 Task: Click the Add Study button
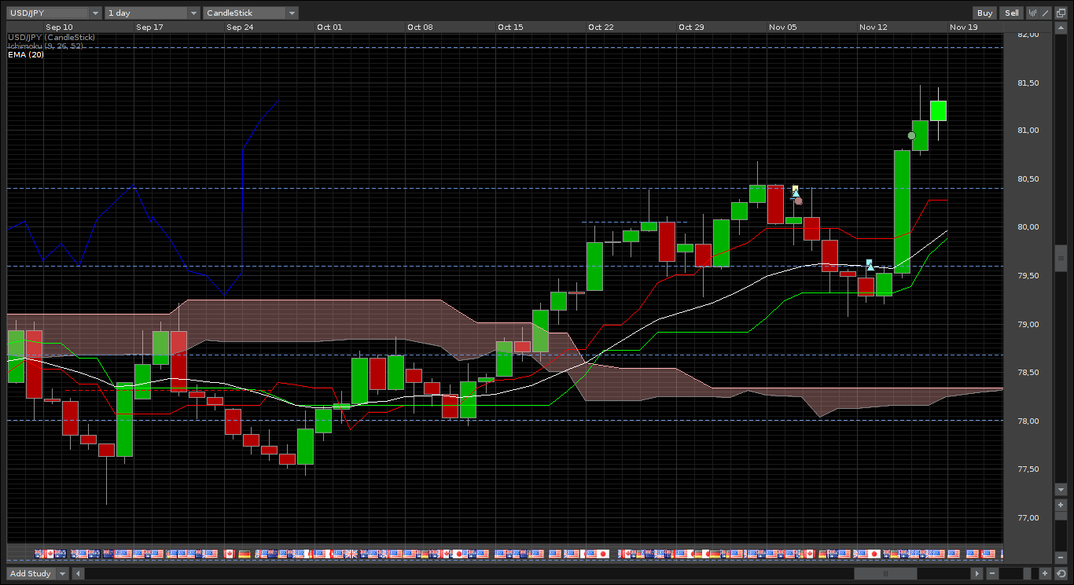pyautogui.click(x=31, y=573)
